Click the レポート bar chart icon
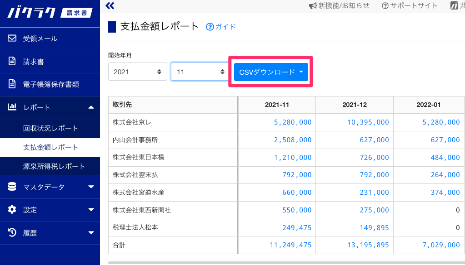This screenshot has width=465, height=265. pos(12,107)
